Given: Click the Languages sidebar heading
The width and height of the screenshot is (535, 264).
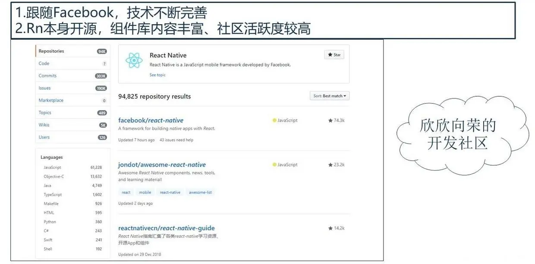Looking at the screenshot, I should 51,157.
